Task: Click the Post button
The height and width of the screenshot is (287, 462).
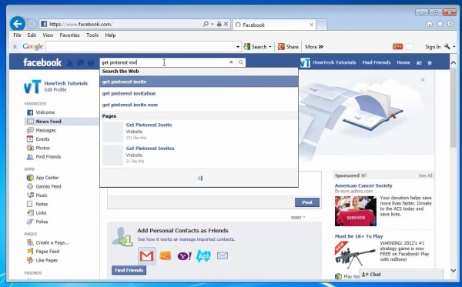Action: point(307,202)
